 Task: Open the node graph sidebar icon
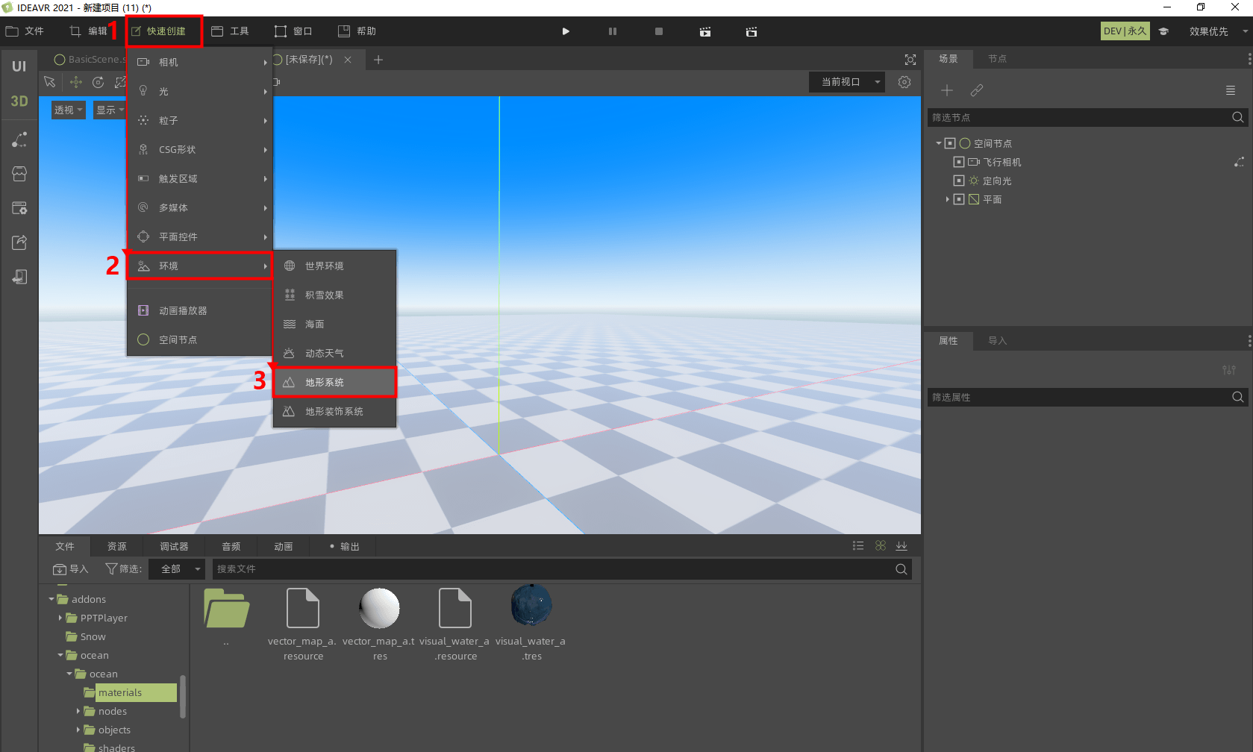coord(19,140)
